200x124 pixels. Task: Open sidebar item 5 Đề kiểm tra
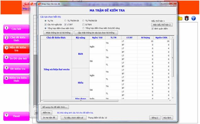click(16, 69)
